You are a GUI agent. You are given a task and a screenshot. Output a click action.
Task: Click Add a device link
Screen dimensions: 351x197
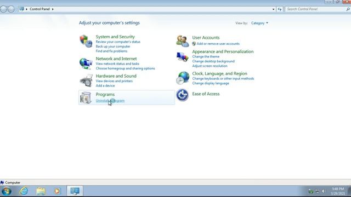(x=105, y=86)
